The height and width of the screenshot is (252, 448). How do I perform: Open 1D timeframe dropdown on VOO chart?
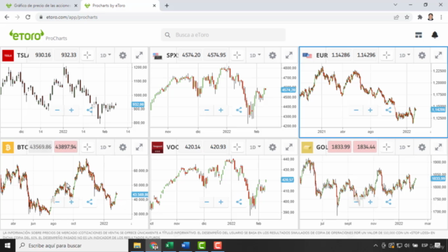pos(255,147)
